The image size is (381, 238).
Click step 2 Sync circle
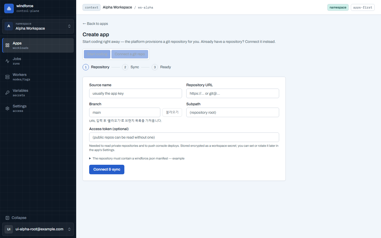[125, 67]
